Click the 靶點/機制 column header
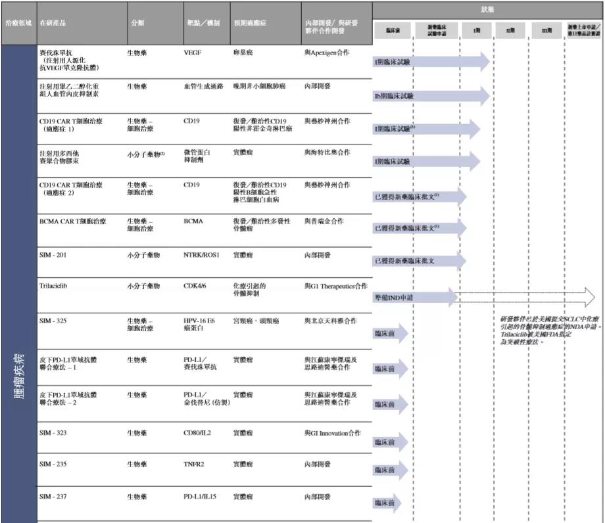The width and height of the screenshot is (605, 523). click(203, 23)
